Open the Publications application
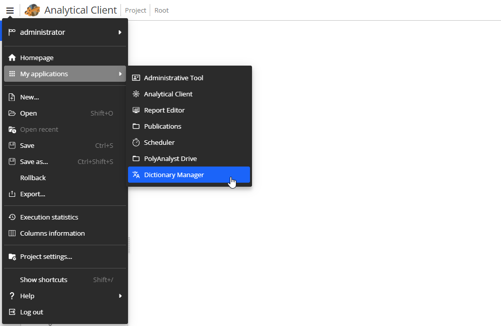 click(161, 126)
